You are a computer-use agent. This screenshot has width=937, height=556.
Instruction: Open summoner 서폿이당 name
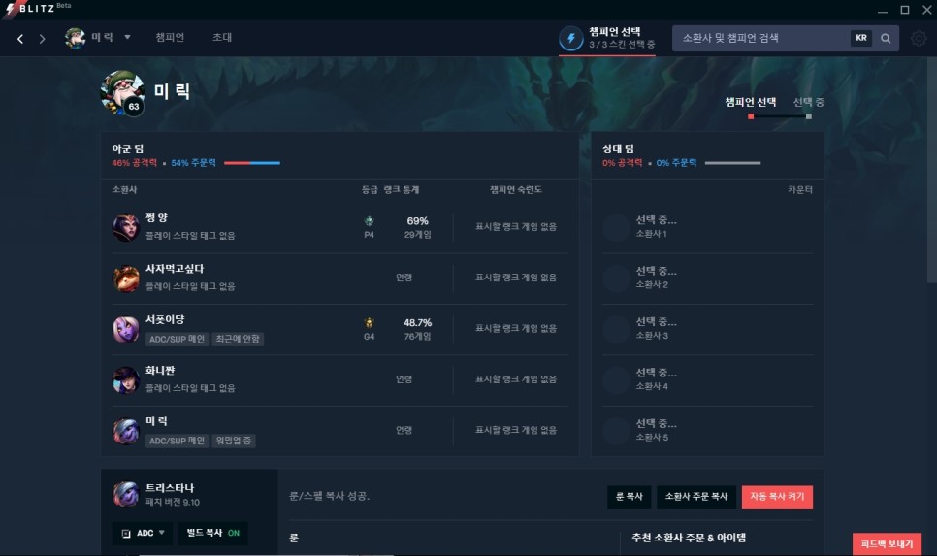[165, 320]
